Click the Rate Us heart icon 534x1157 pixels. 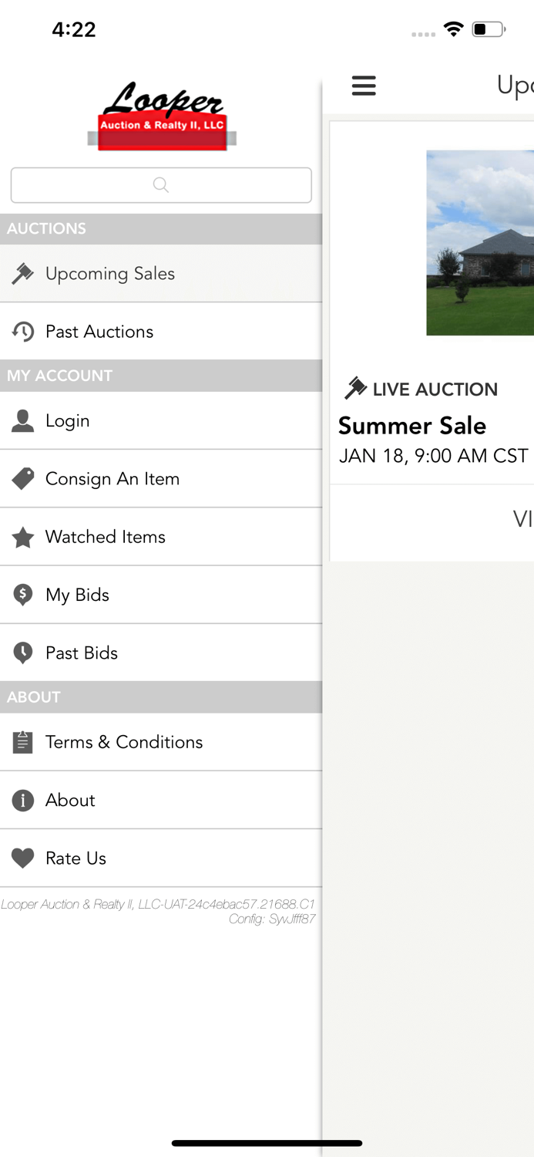(x=23, y=858)
